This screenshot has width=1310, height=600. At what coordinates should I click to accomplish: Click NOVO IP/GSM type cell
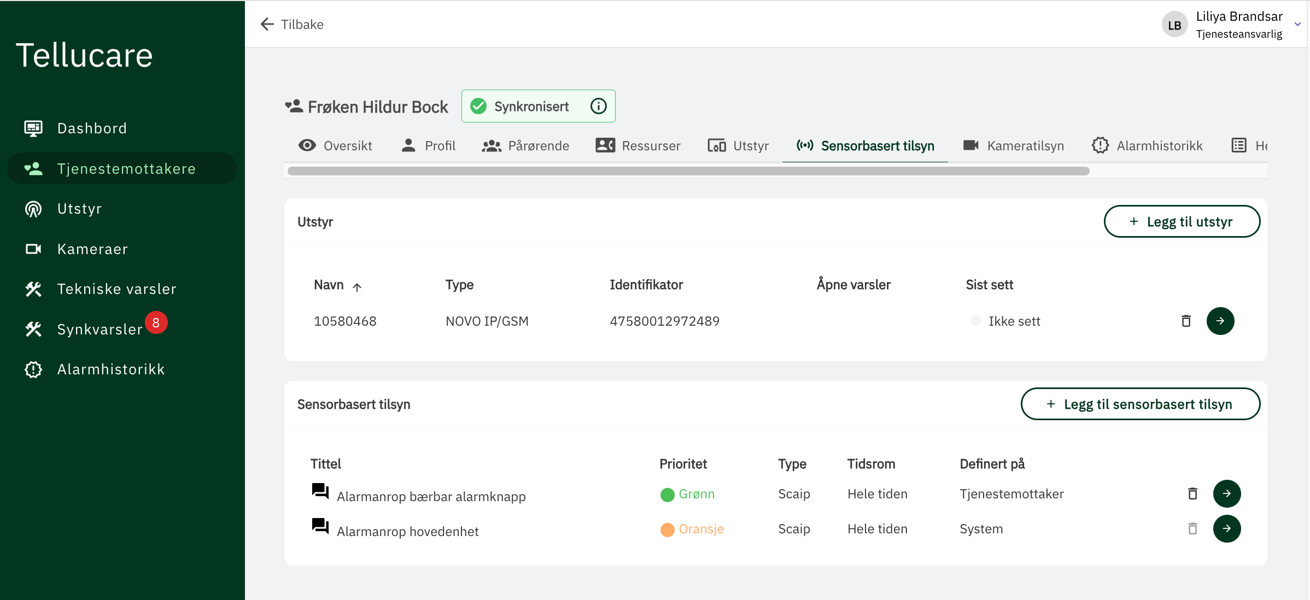pos(487,321)
